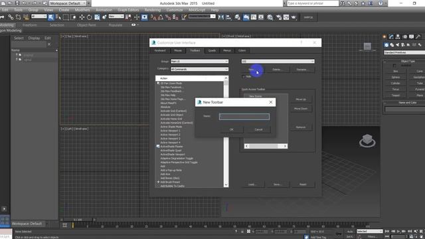Click the Mirror tool icon
The height and width of the screenshot is (239, 425).
220,17
